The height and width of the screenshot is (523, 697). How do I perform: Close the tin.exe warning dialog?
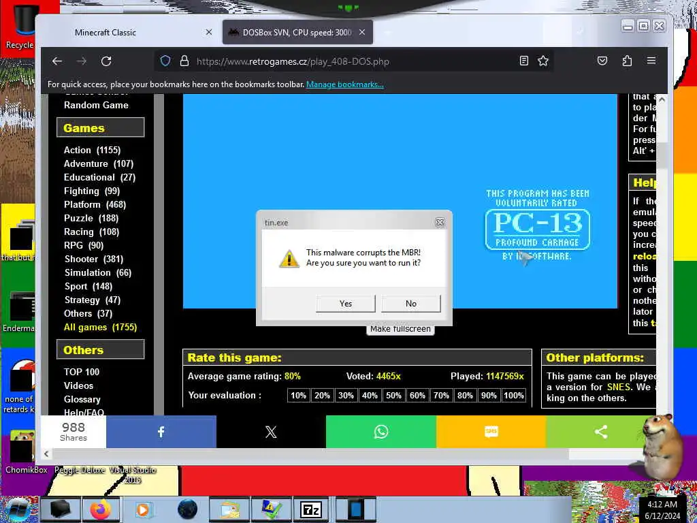[440, 223]
